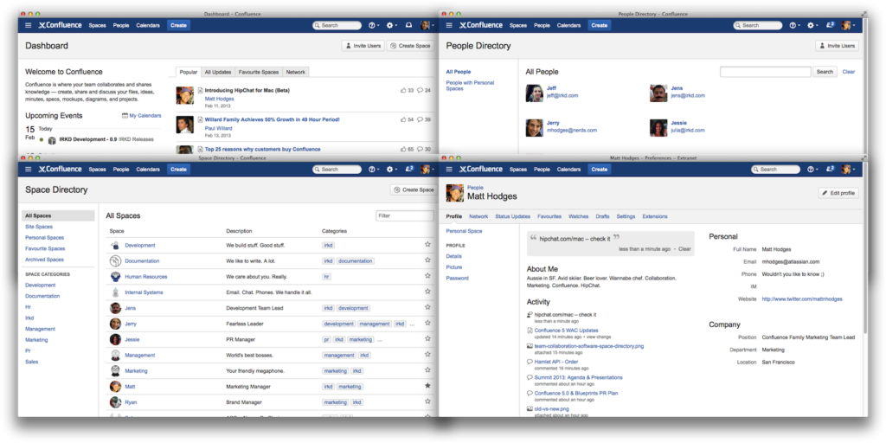Open the Status Updates tab on Matt Hodges' profile
Image resolution: width=886 pixels, height=443 pixels.
tap(512, 216)
